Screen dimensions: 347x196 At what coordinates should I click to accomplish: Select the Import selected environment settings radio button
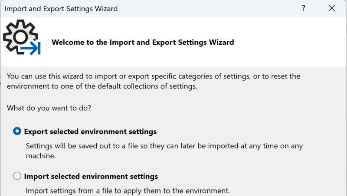[x=17, y=176]
